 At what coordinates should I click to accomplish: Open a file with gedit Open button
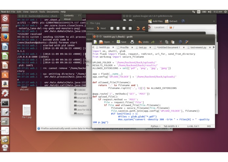105,42
